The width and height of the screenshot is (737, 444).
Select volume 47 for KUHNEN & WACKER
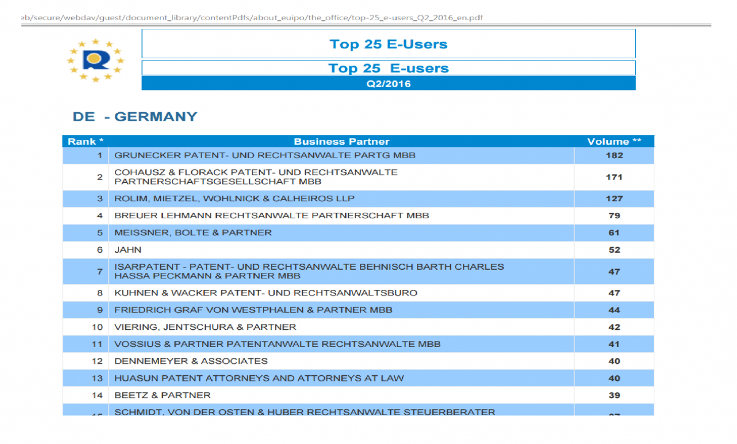point(614,293)
